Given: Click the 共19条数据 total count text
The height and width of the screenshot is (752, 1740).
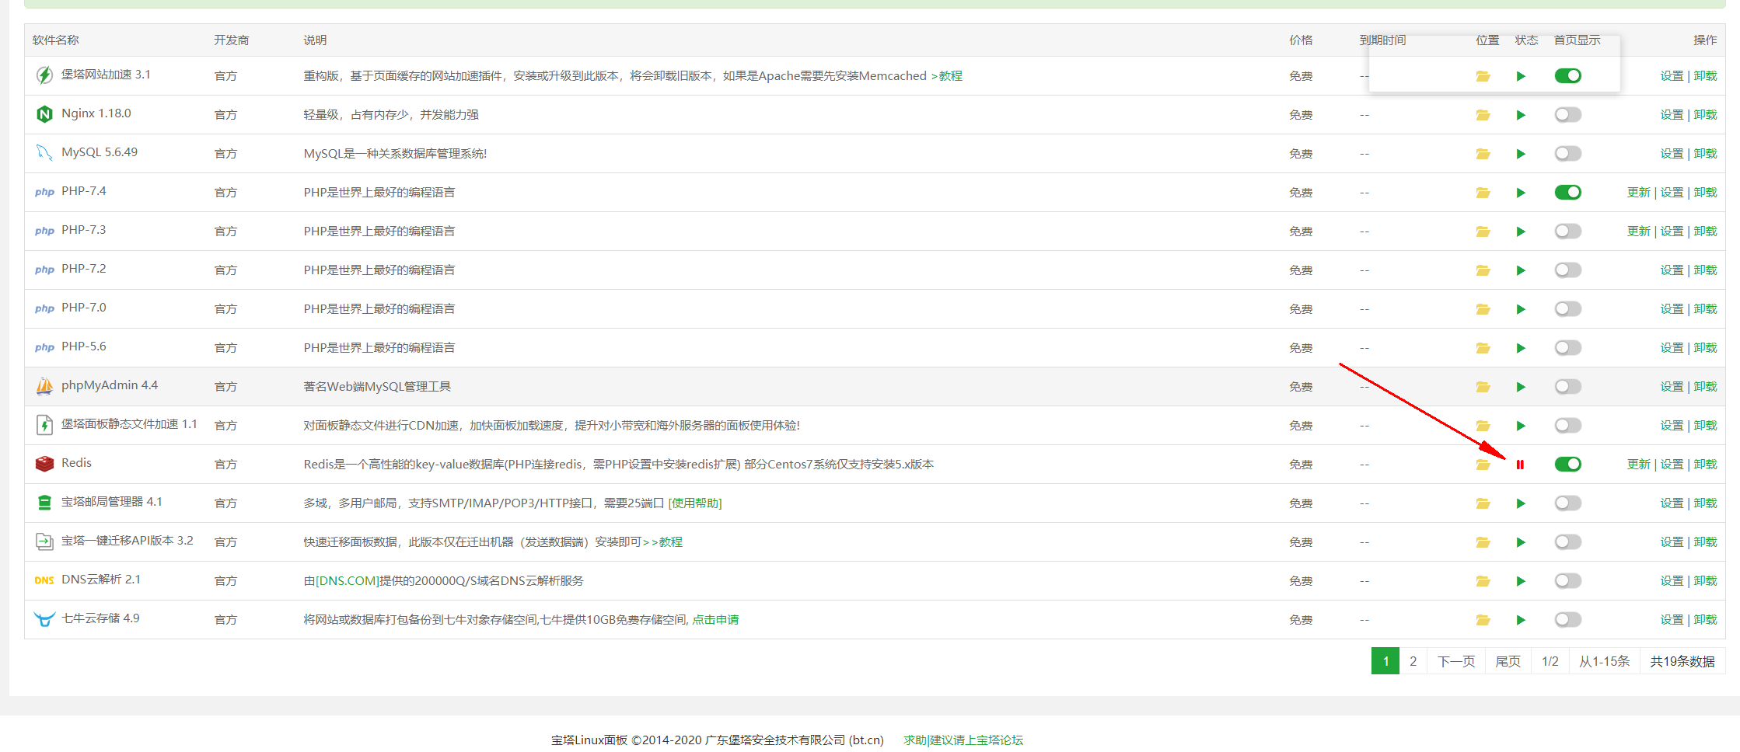Looking at the screenshot, I should [x=1682, y=661].
